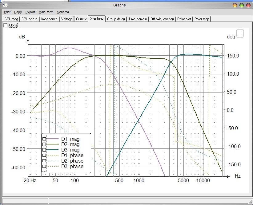Open the Main form menu
Image resolution: width=253 pixels, height=205 pixels.
click(46, 12)
